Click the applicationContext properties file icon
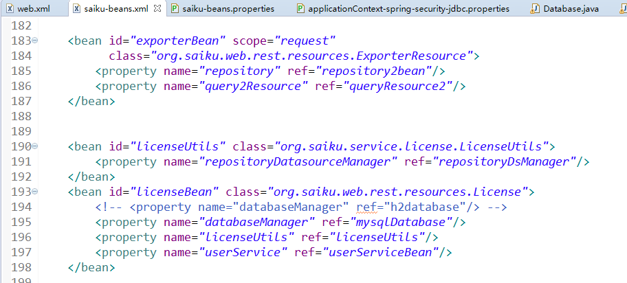Viewport: 627px width, 283px height. point(300,8)
